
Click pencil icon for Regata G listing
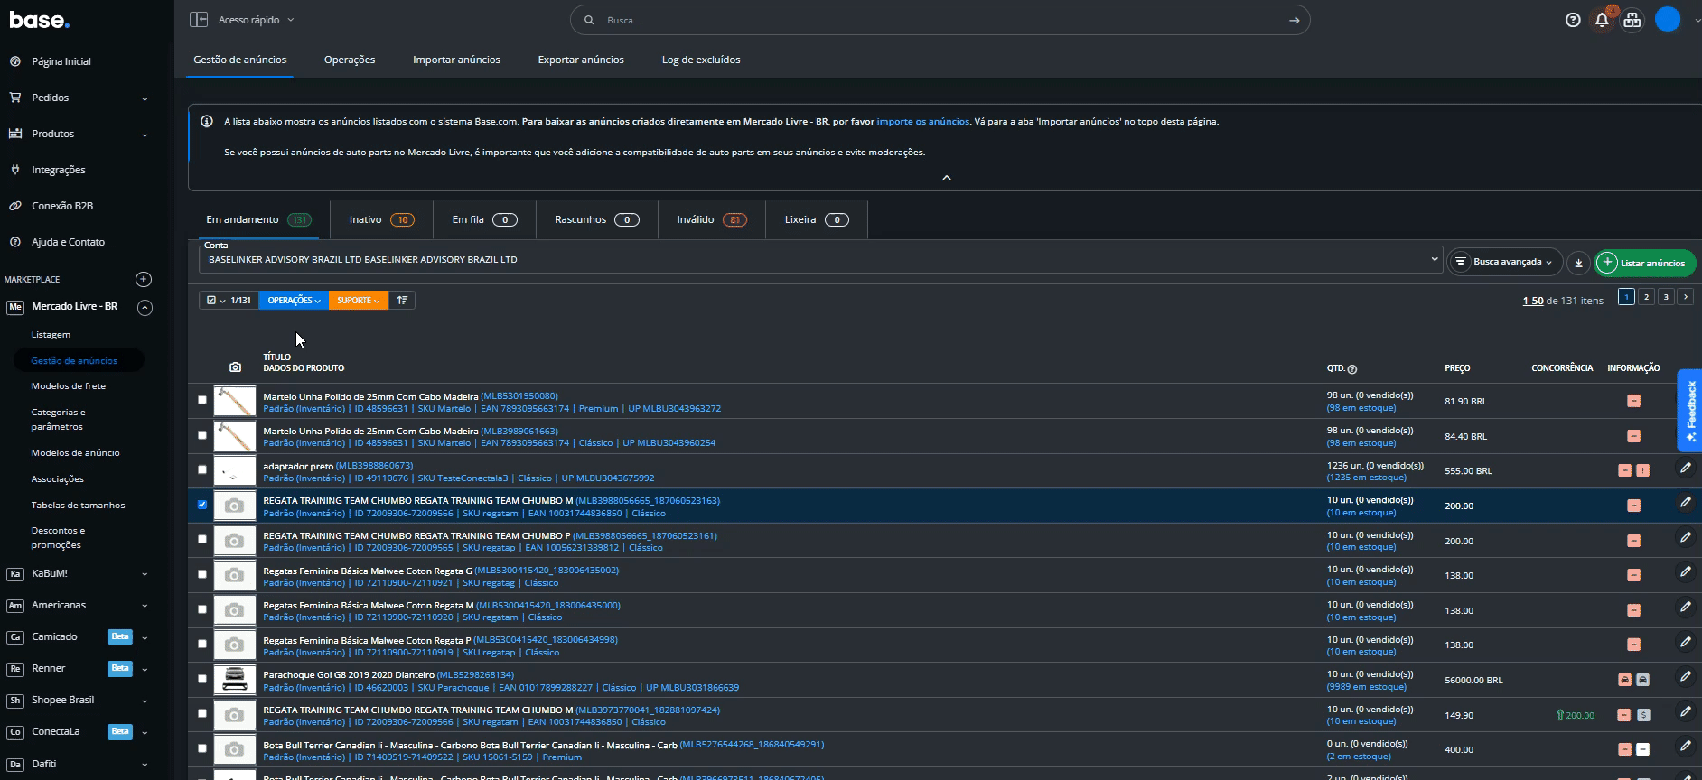pos(1685,571)
